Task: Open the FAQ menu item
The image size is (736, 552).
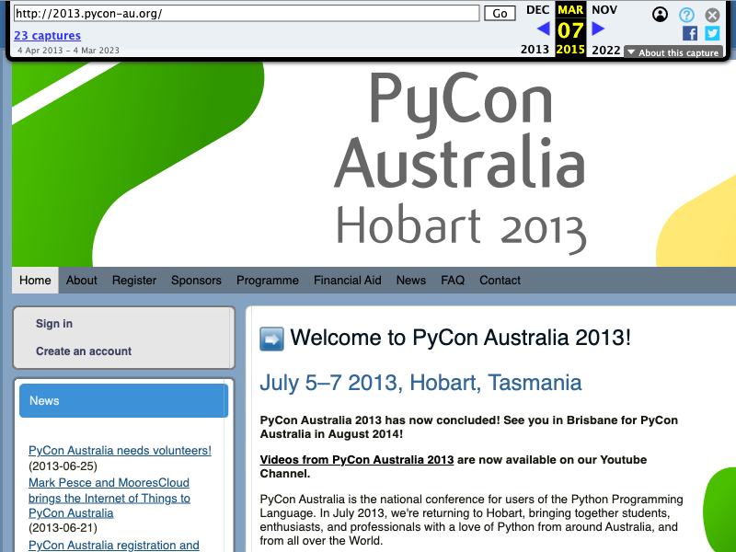Action: 453,281
